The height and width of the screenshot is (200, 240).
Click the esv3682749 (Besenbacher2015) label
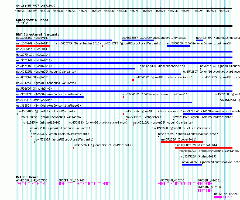click(x=78, y=43)
